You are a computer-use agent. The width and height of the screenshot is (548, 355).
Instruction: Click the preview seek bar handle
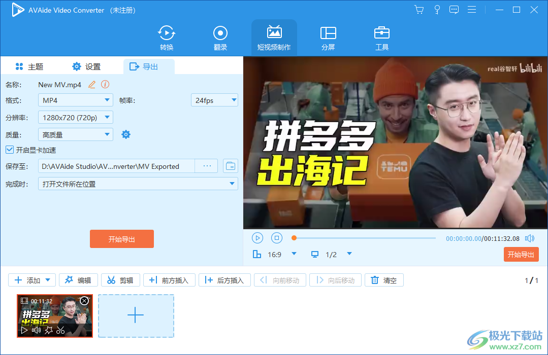(294, 238)
